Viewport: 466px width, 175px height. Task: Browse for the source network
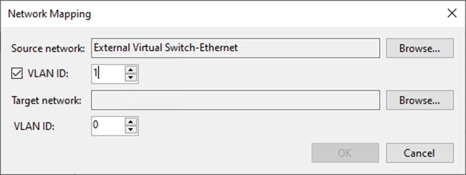coord(420,48)
